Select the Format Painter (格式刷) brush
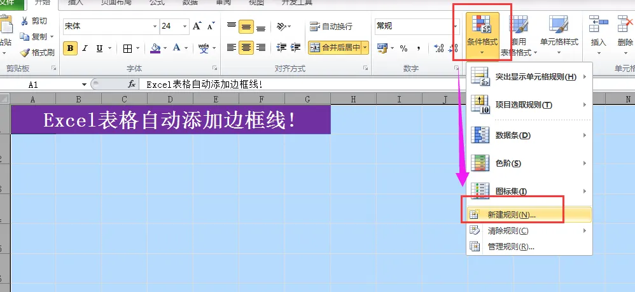 pyautogui.click(x=38, y=53)
